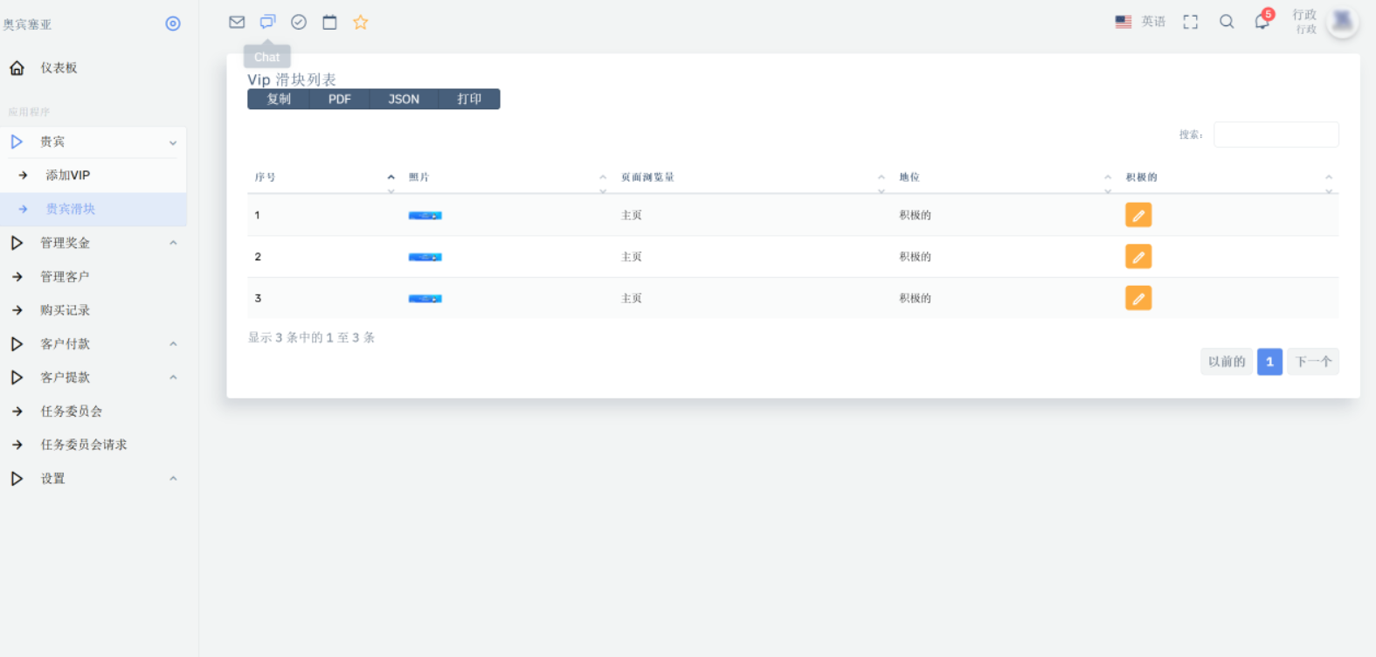
Task: Open notifications bell with badge
Action: (1262, 22)
